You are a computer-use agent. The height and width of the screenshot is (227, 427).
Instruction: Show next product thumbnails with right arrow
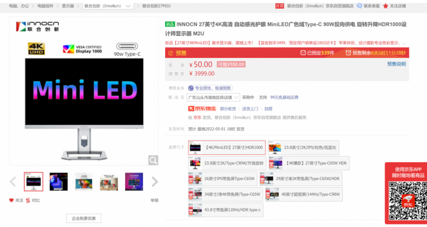click(x=154, y=182)
